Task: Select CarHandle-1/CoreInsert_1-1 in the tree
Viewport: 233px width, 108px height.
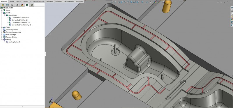Action: 21,22
